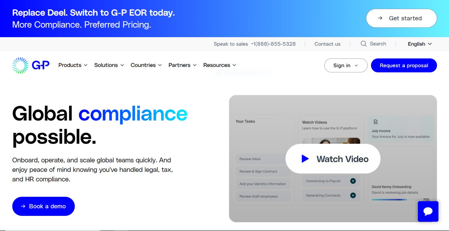Open the Contact us link

tap(327, 44)
